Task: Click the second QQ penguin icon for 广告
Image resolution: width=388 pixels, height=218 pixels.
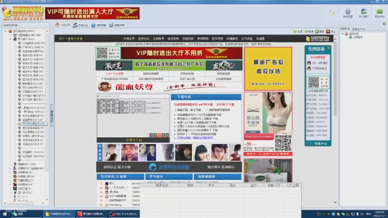Action: point(309,68)
